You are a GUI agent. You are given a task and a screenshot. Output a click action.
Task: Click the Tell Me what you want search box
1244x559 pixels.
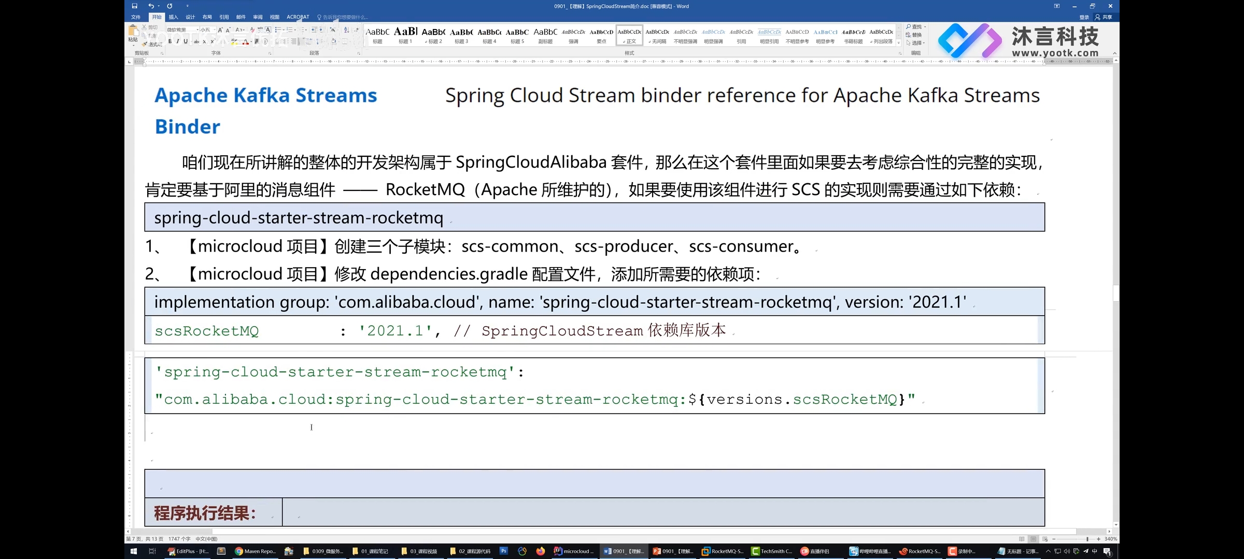(x=343, y=17)
